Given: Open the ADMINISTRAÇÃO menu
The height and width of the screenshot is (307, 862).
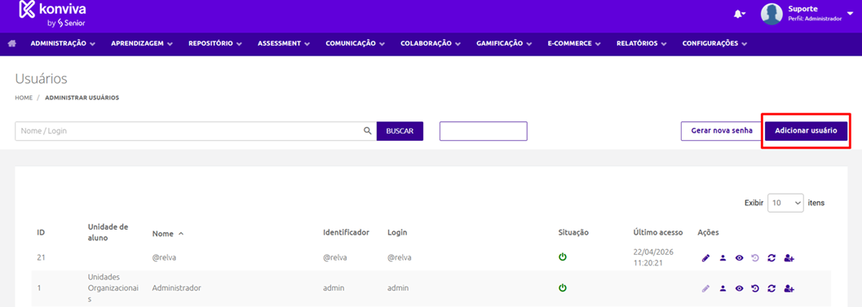Looking at the screenshot, I should click(63, 43).
